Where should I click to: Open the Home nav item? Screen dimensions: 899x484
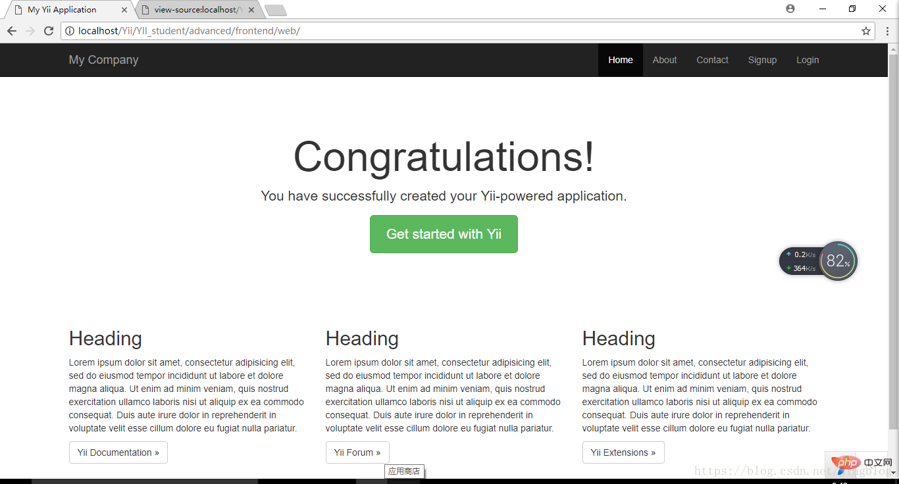621,60
